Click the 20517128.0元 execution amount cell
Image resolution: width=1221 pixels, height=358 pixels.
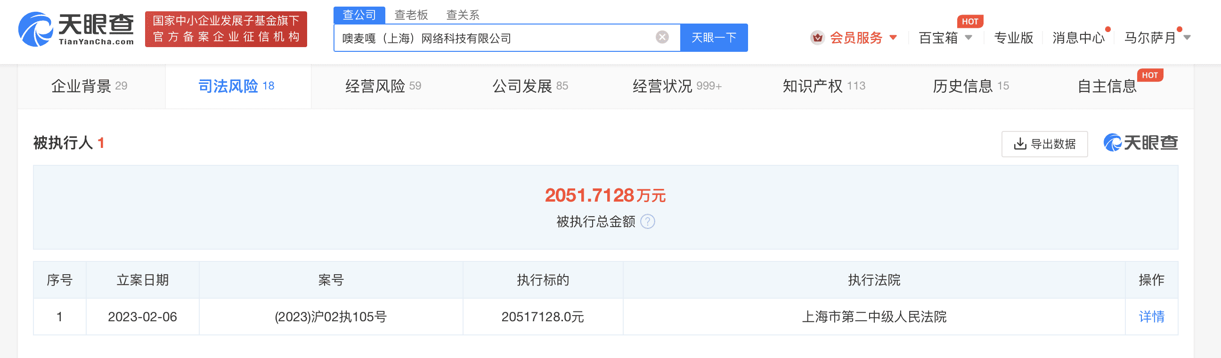click(x=543, y=316)
